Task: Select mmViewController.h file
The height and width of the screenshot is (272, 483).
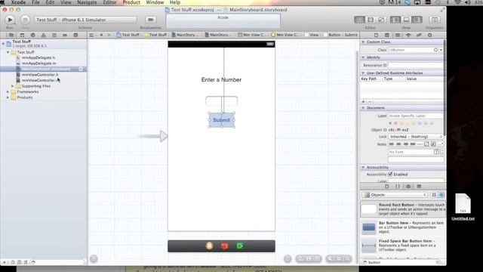Action: tap(40, 75)
